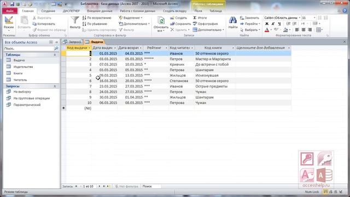Open На групповые операции query
The width and height of the screenshot is (350, 197).
click(x=32, y=99)
